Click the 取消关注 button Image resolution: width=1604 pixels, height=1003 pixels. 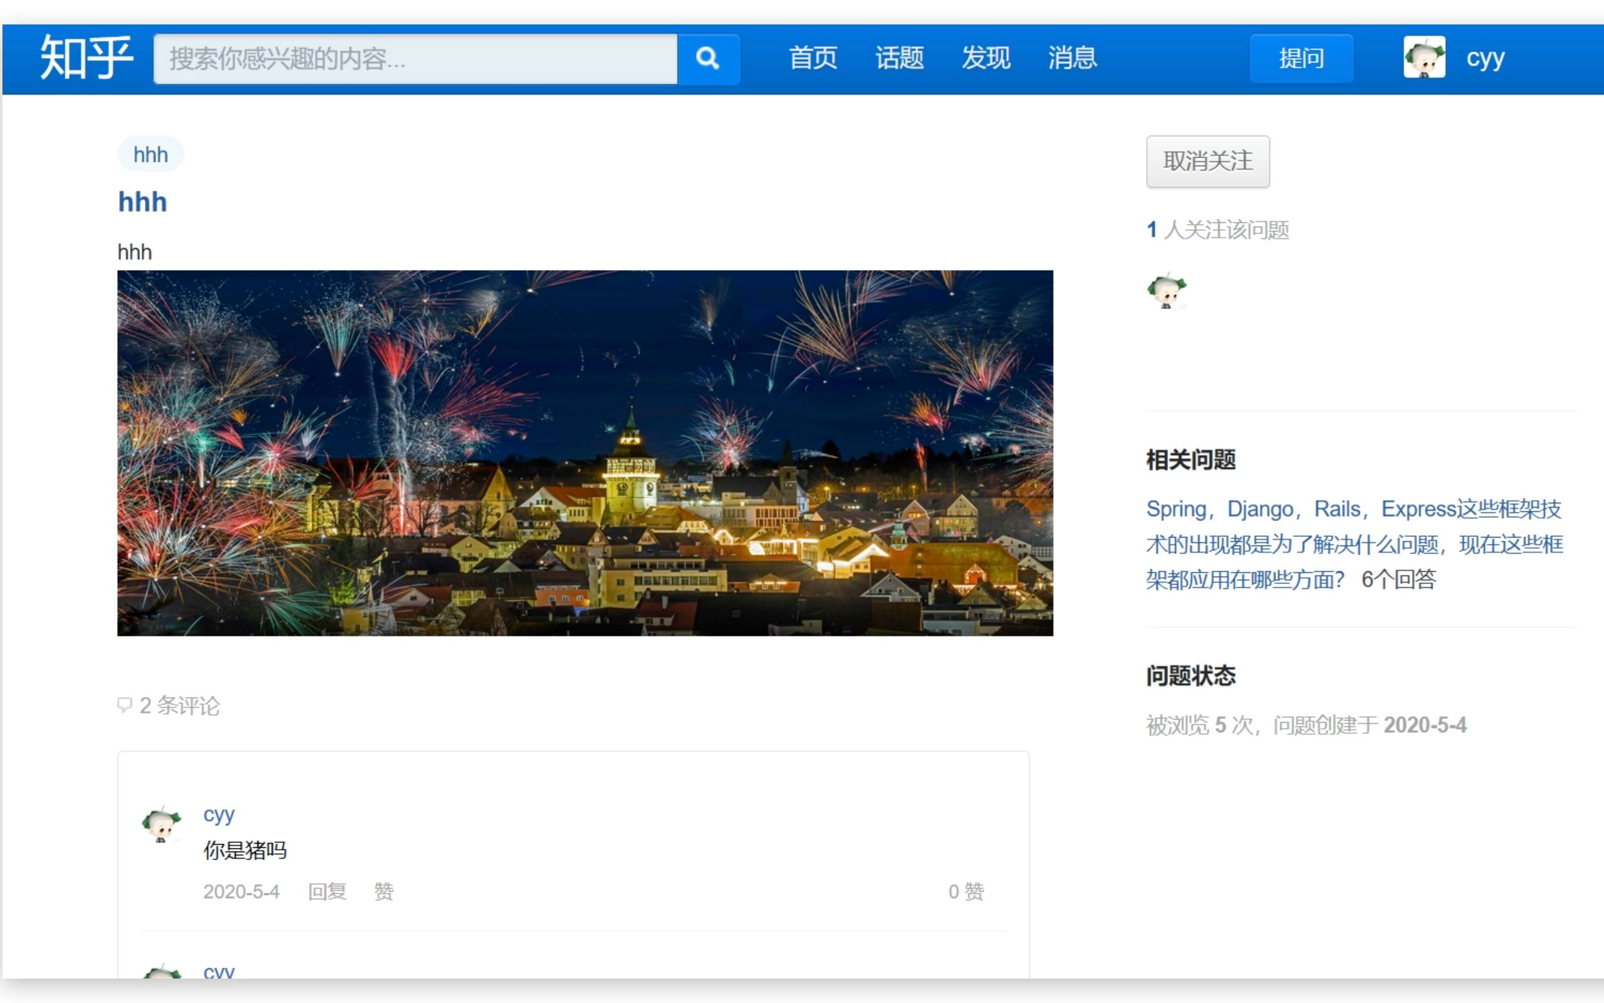[x=1208, y=161]
